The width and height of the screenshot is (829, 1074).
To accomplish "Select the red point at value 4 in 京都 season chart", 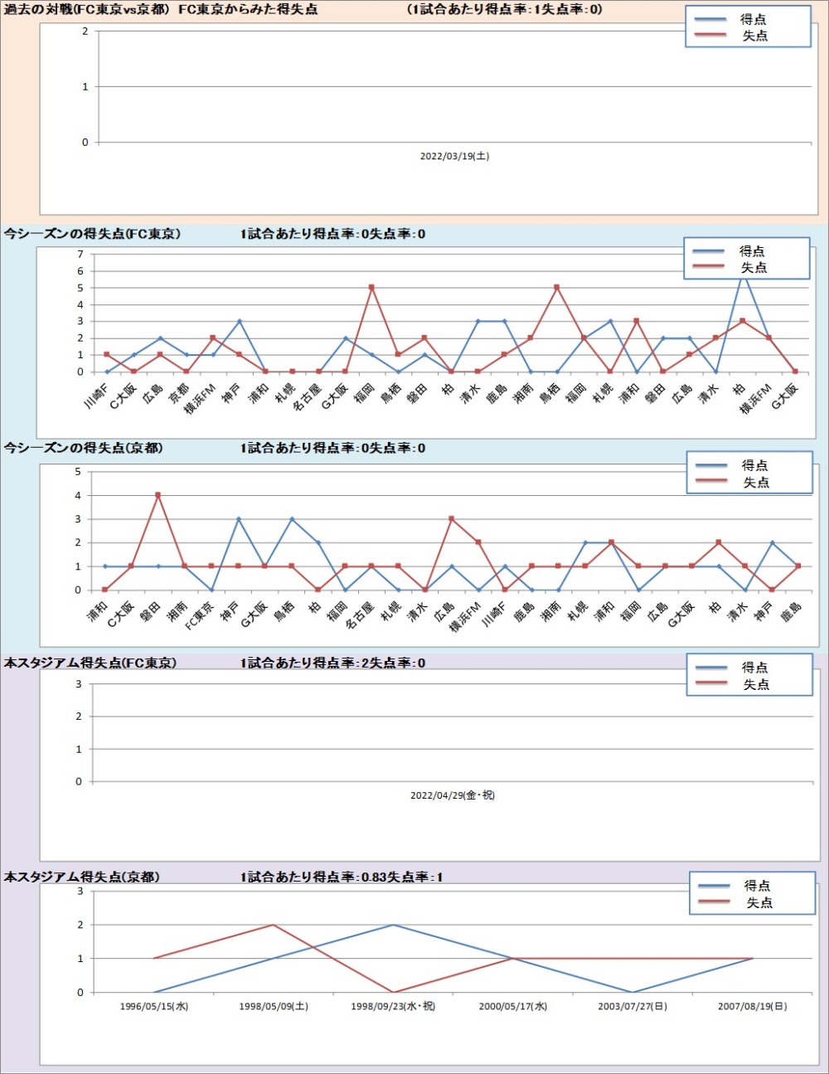I will pos(158,495).
